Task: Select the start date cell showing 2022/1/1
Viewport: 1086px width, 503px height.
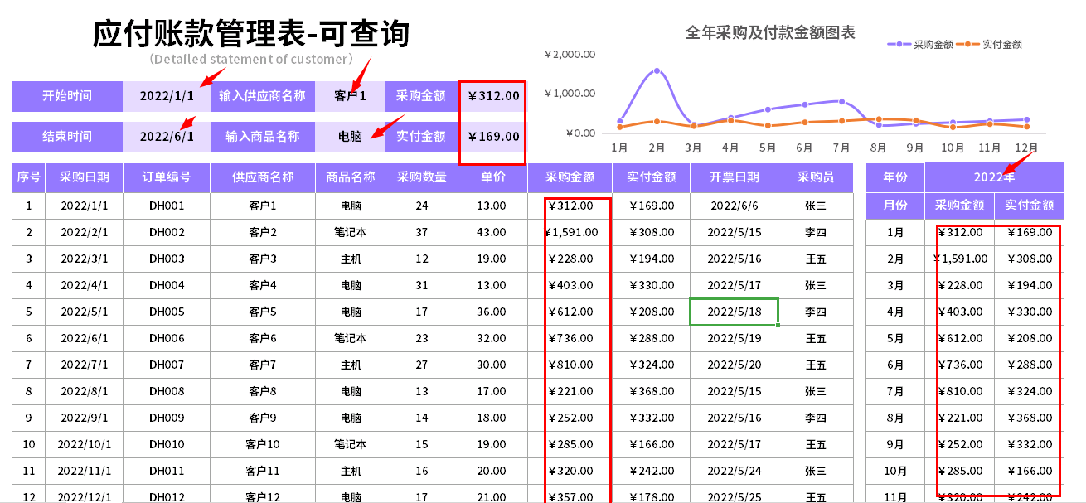Action: point(166,96)
